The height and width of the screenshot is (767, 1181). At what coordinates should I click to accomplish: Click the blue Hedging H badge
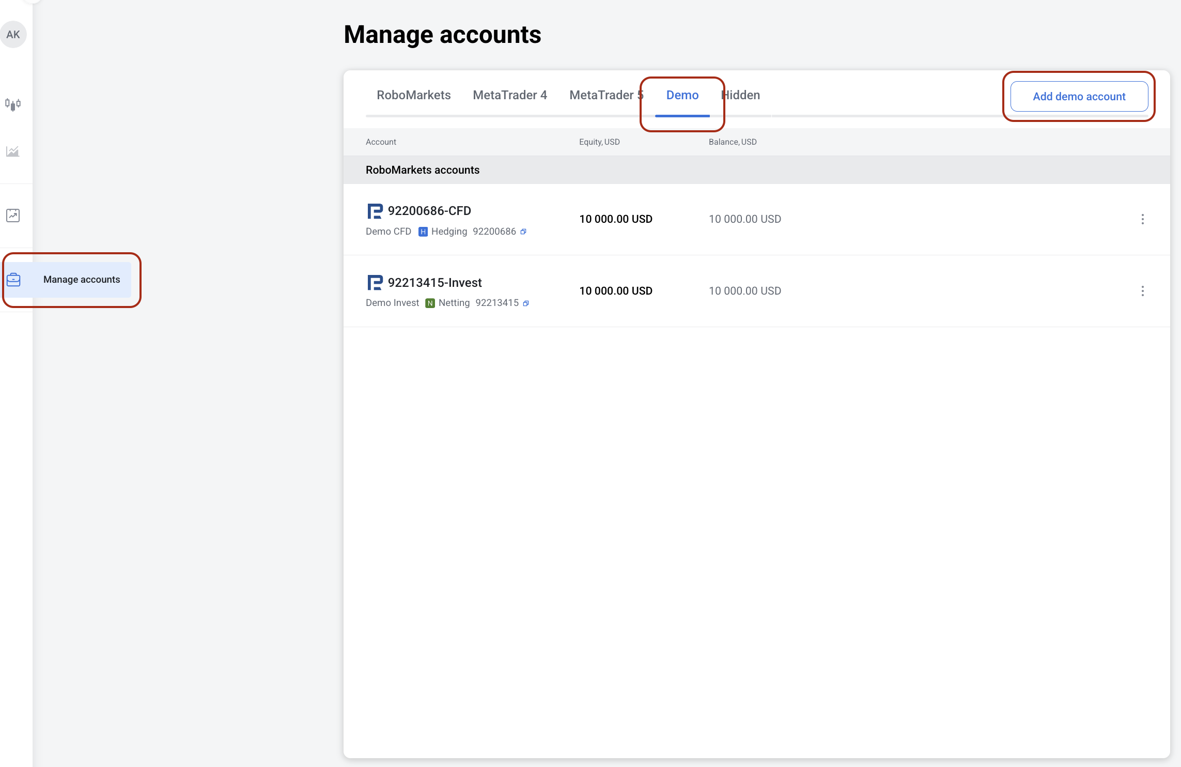423,232
